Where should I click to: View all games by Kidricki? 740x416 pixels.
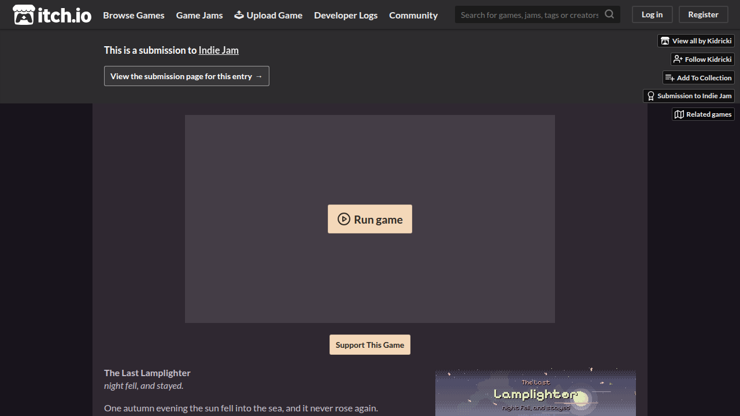pos(696,41)
